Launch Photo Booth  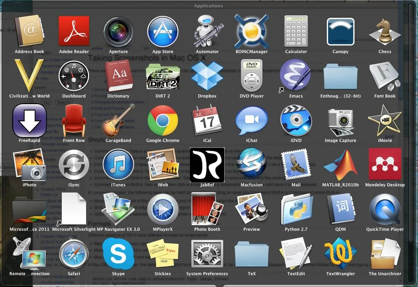click(x=207, y=209)
